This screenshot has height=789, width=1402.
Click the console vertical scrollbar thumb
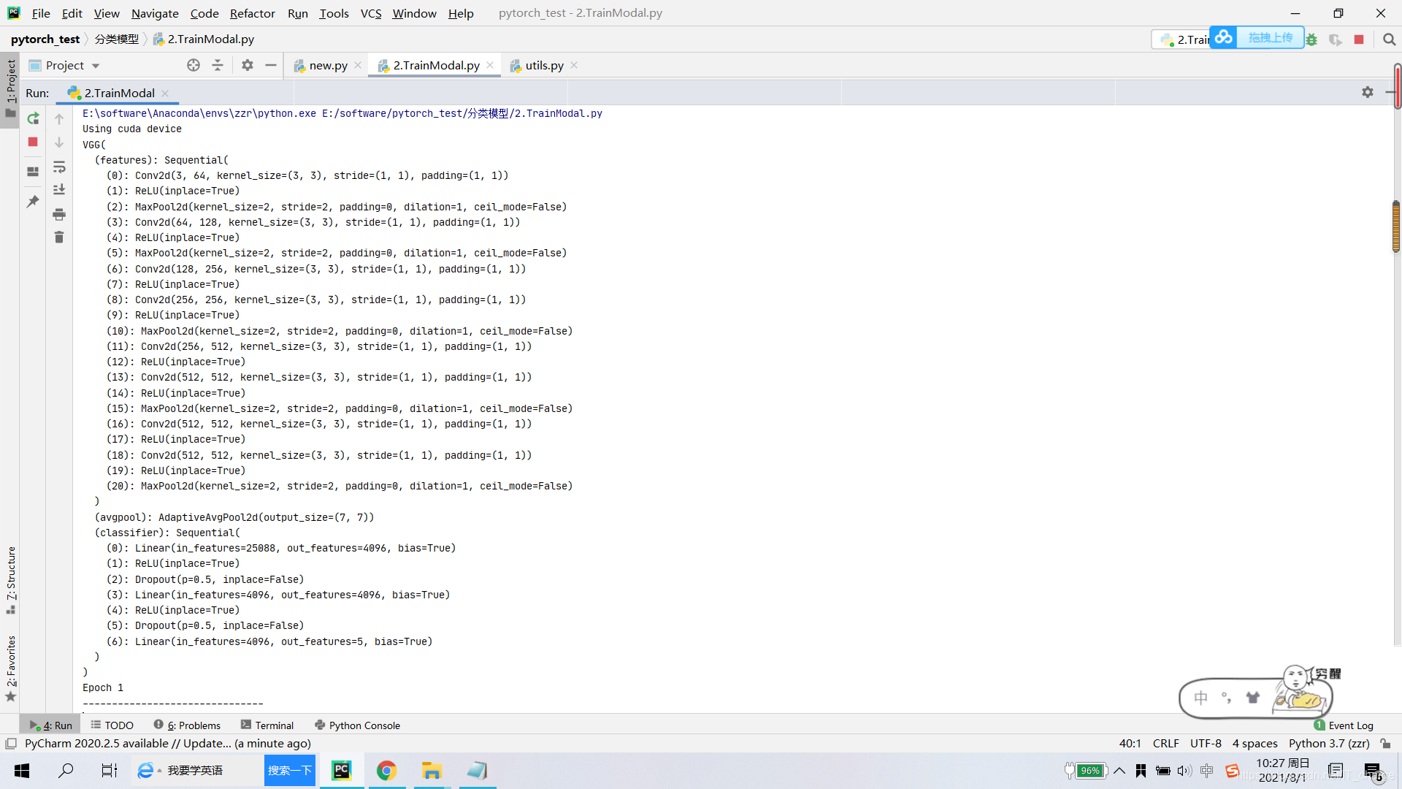click(1395, 226)
